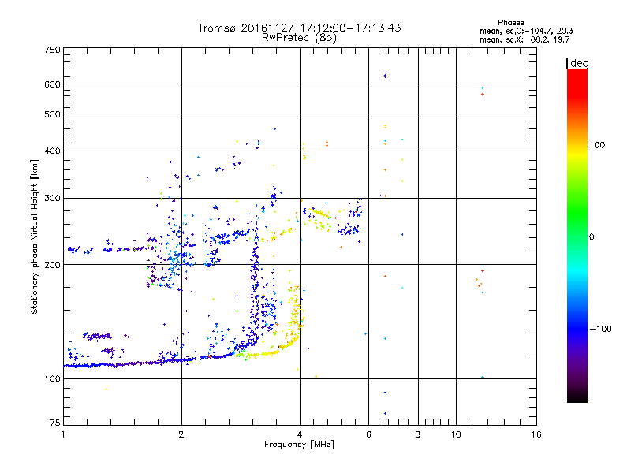Click the y-axis tick label '200'
The width and height of the screenshot is (631, 473).
[52, 265]
